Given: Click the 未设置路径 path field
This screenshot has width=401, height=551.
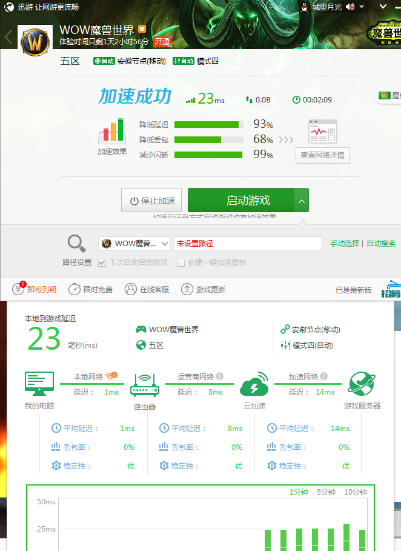Looking at the screenshot, I should (247, 244).
